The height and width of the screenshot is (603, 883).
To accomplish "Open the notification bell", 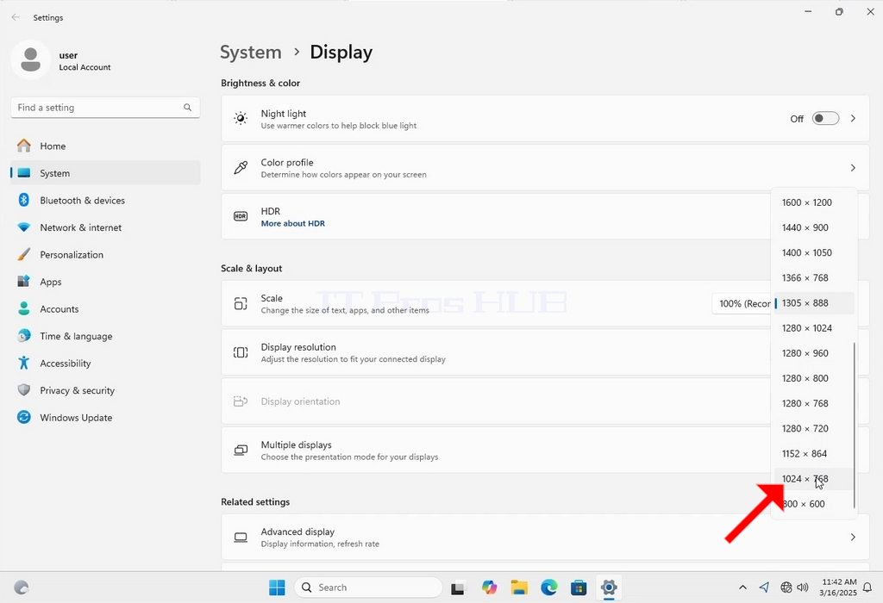I will (867, 587).
